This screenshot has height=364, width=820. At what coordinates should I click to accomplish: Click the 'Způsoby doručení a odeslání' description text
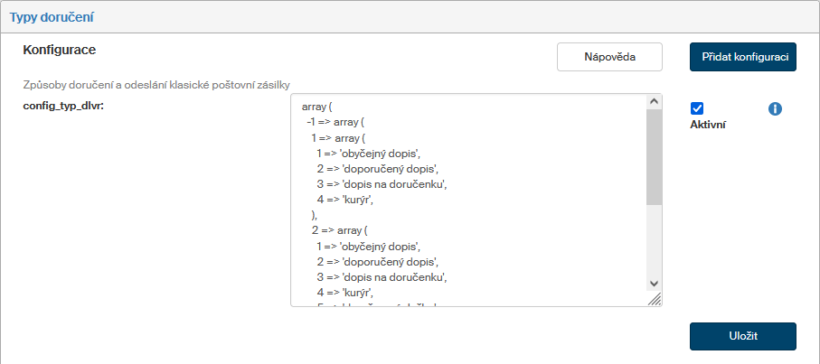[156, 86]
